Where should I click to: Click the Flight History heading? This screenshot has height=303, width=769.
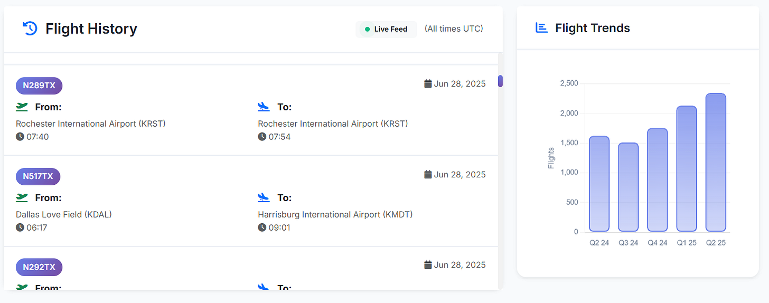pyautogui.click(x=91, y=29)
